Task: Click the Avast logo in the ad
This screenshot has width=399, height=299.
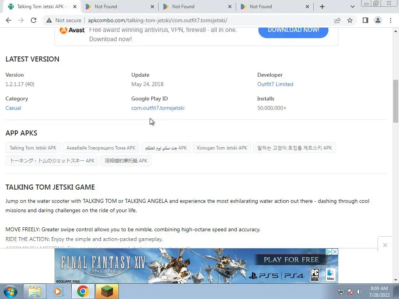Action: pyautogui.click(x=72, y=30)
